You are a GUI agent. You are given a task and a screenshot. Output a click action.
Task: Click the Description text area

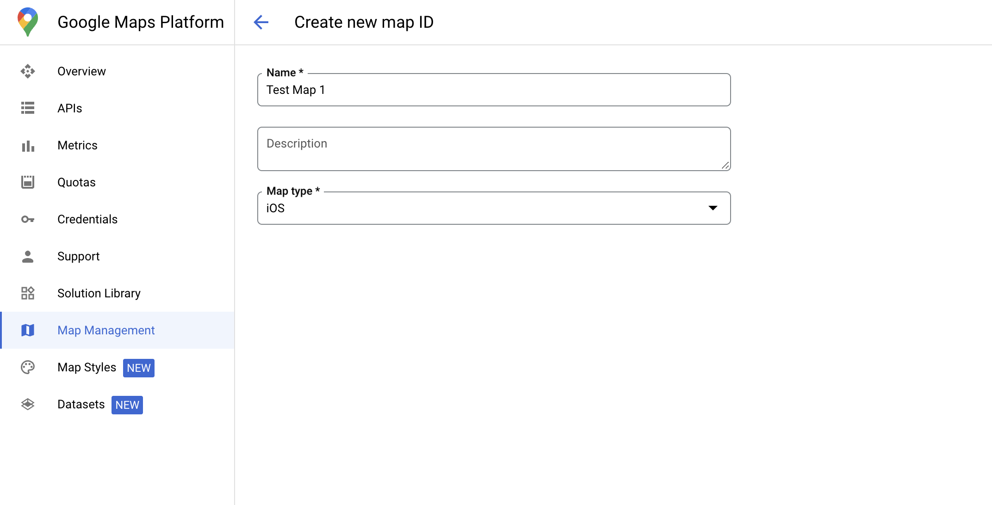pos(494,149)
